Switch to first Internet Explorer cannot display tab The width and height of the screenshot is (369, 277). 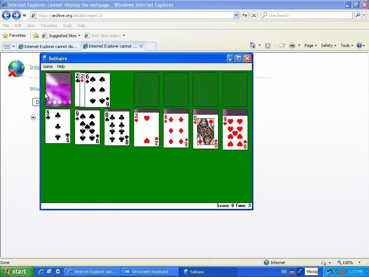pyautogui.click(x=49, y=47)
